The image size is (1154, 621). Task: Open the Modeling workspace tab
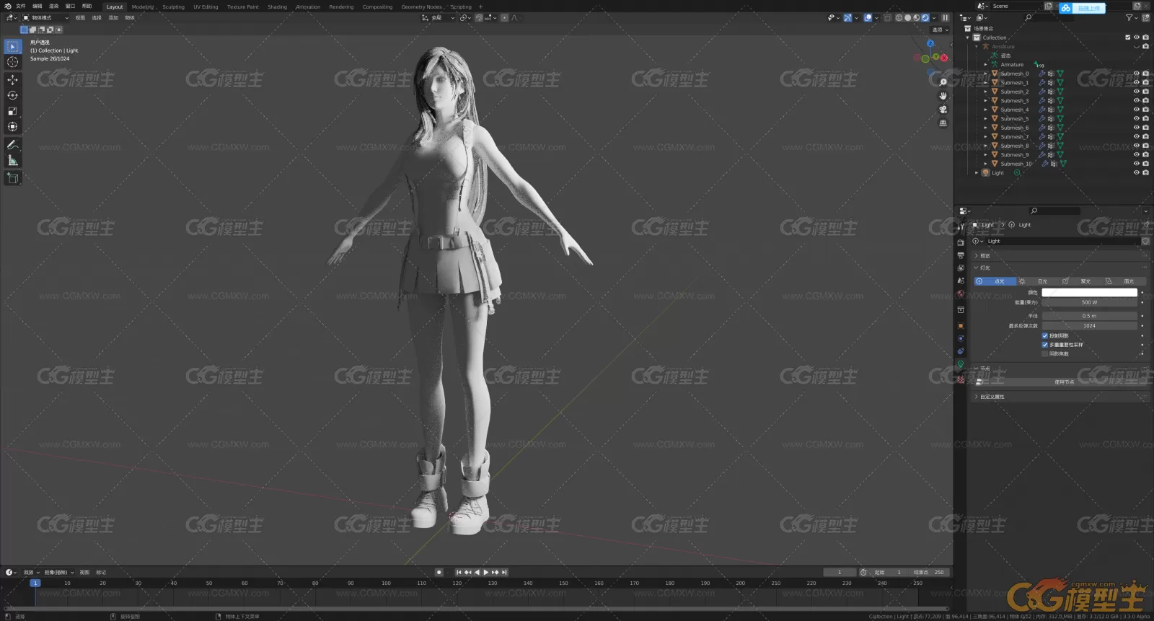[x=143, y=6]
